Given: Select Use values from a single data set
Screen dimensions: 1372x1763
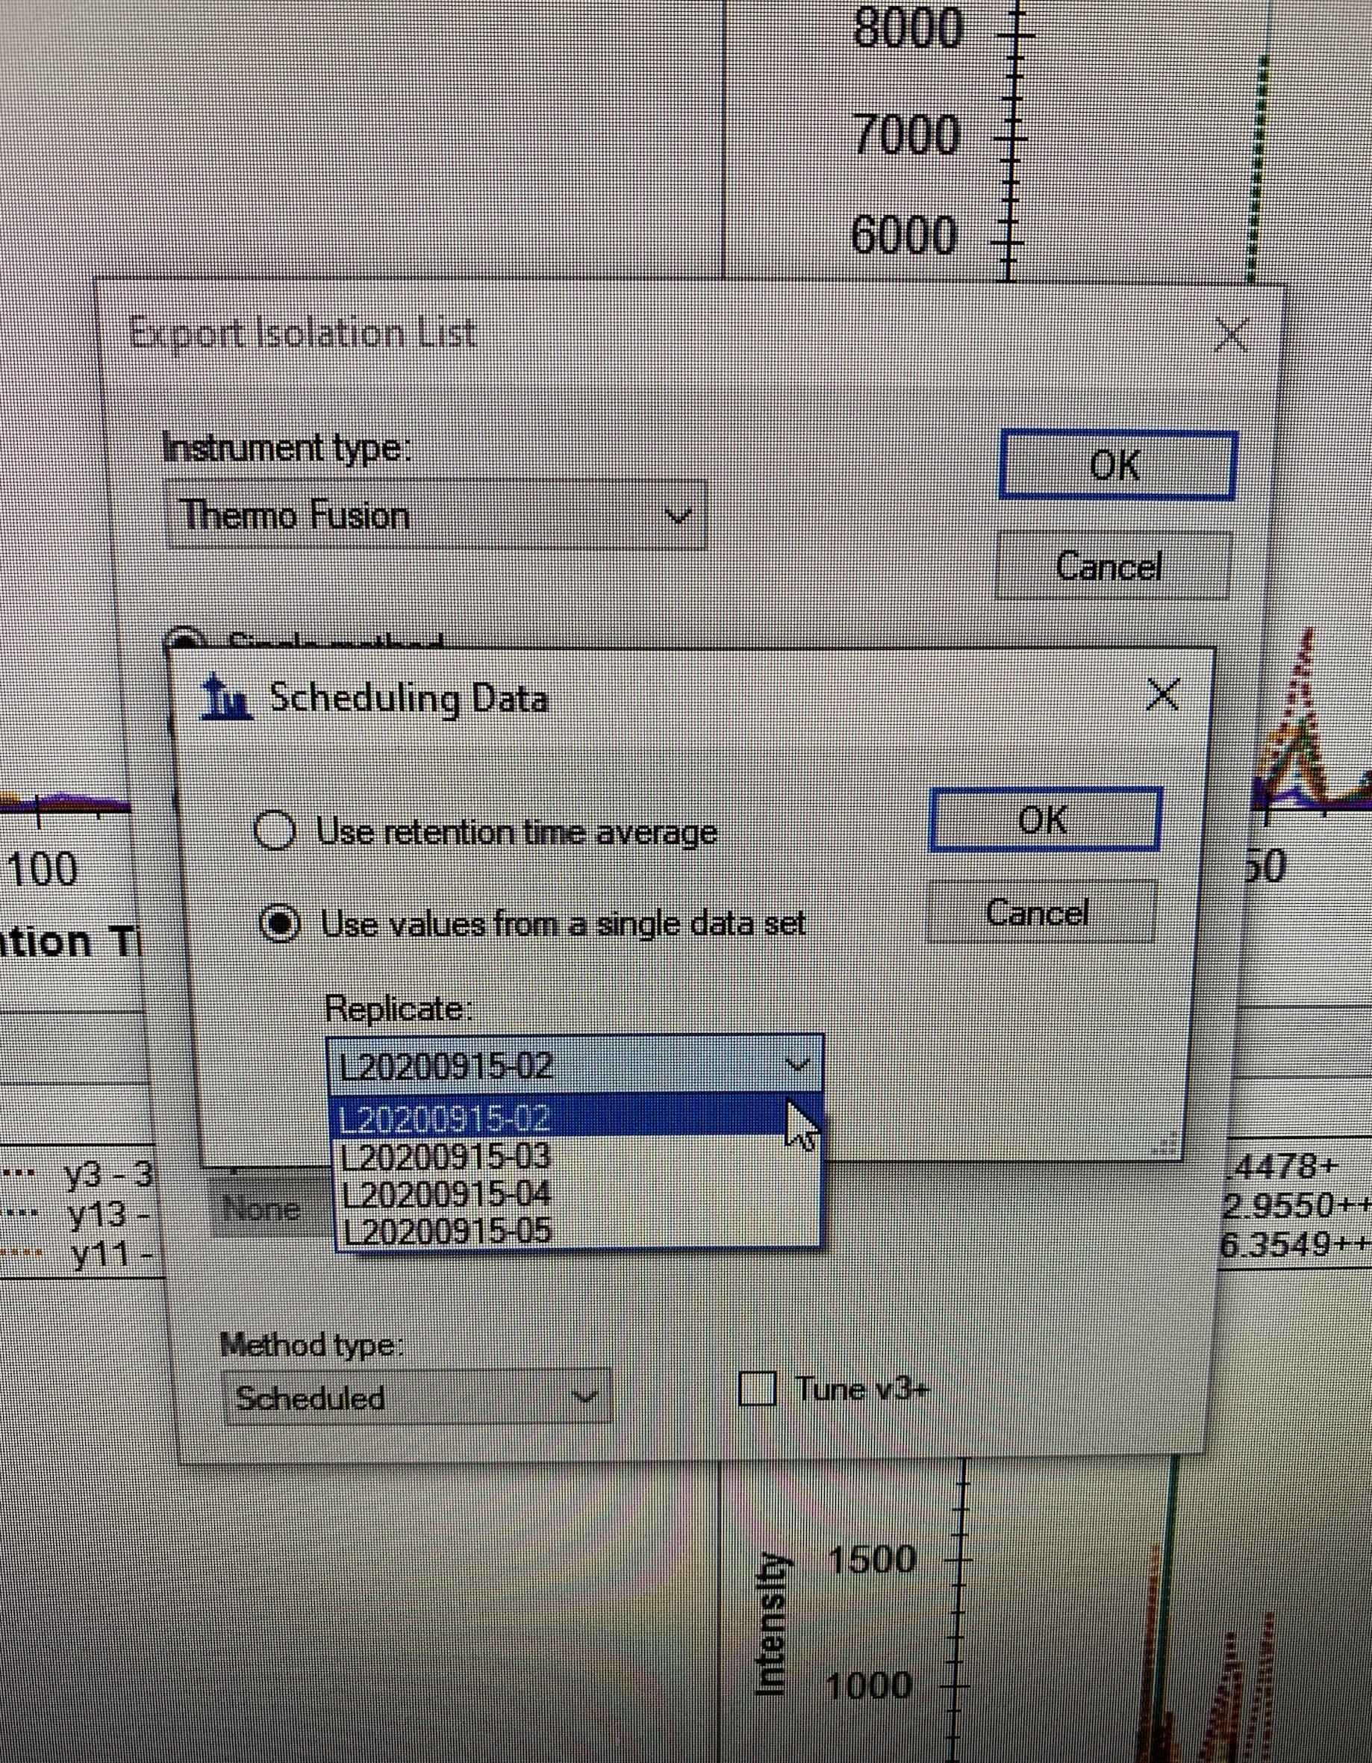Looking at the screenshot, I should (280, 924).
